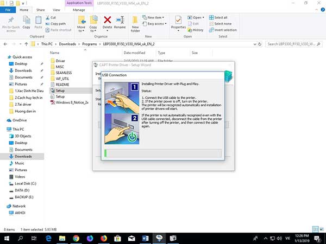Open AKHOI under Network
The image size is (326, 244).
pyautogui.click(x=17, y=213)
